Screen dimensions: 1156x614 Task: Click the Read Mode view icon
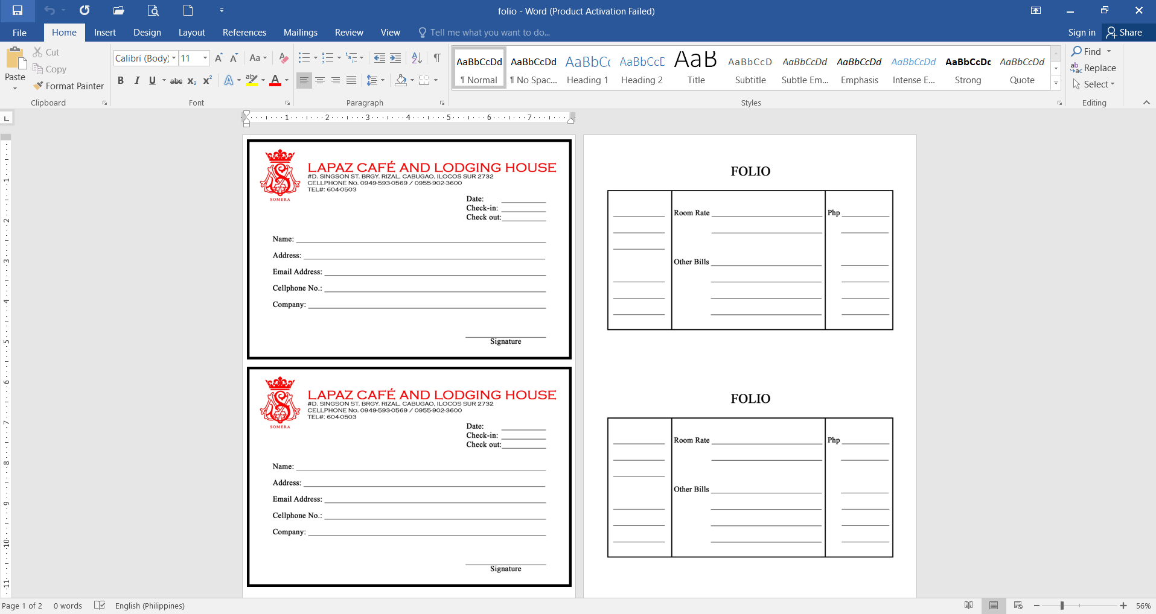point(969,606)
